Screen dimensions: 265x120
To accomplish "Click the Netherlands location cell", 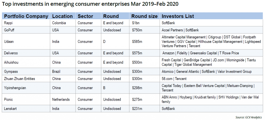I will tap(61, 99).
